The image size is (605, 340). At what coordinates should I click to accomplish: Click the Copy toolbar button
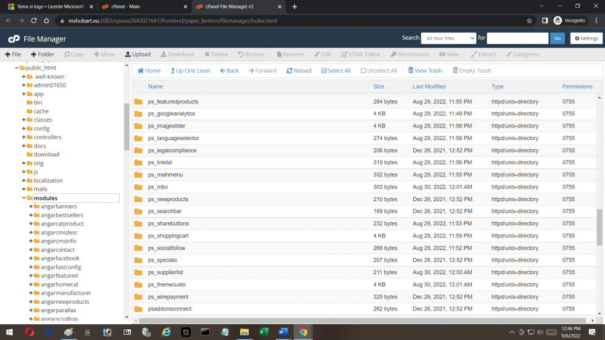click(x=74, y=54)
